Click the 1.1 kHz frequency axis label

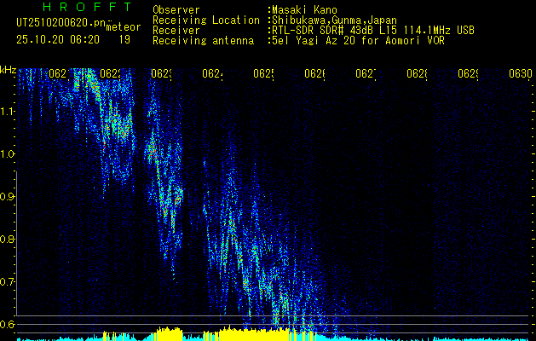(x=7, y=111)
